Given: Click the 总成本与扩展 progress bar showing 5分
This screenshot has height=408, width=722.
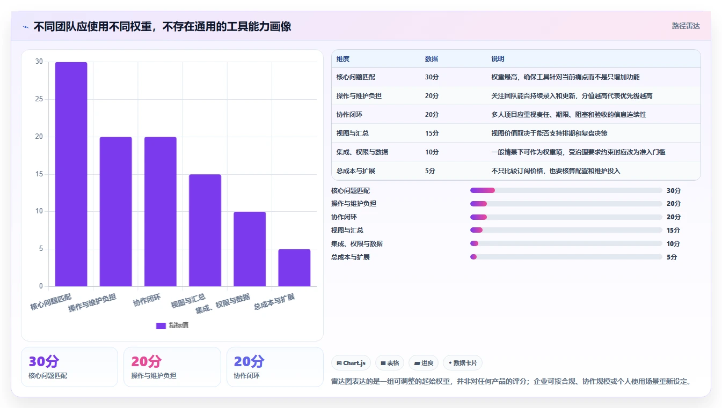Looking at the screenshot, I should pyautogui.click(x=566, y=257).
